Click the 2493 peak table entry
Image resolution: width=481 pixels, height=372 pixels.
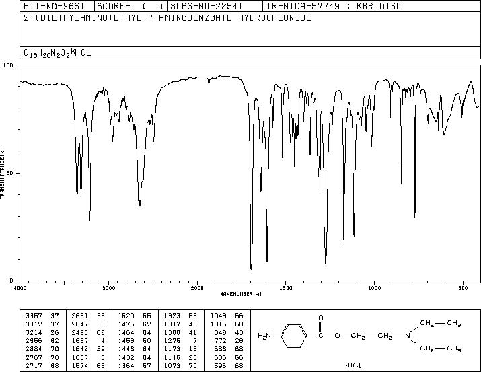pos(88,332)
